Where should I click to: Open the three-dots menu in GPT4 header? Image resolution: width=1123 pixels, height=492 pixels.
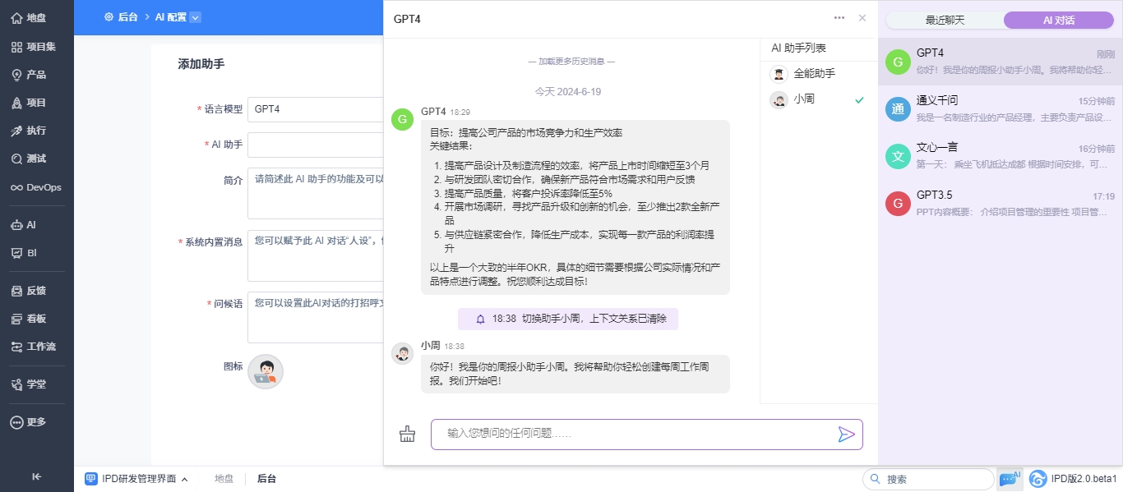pos(839,18)
